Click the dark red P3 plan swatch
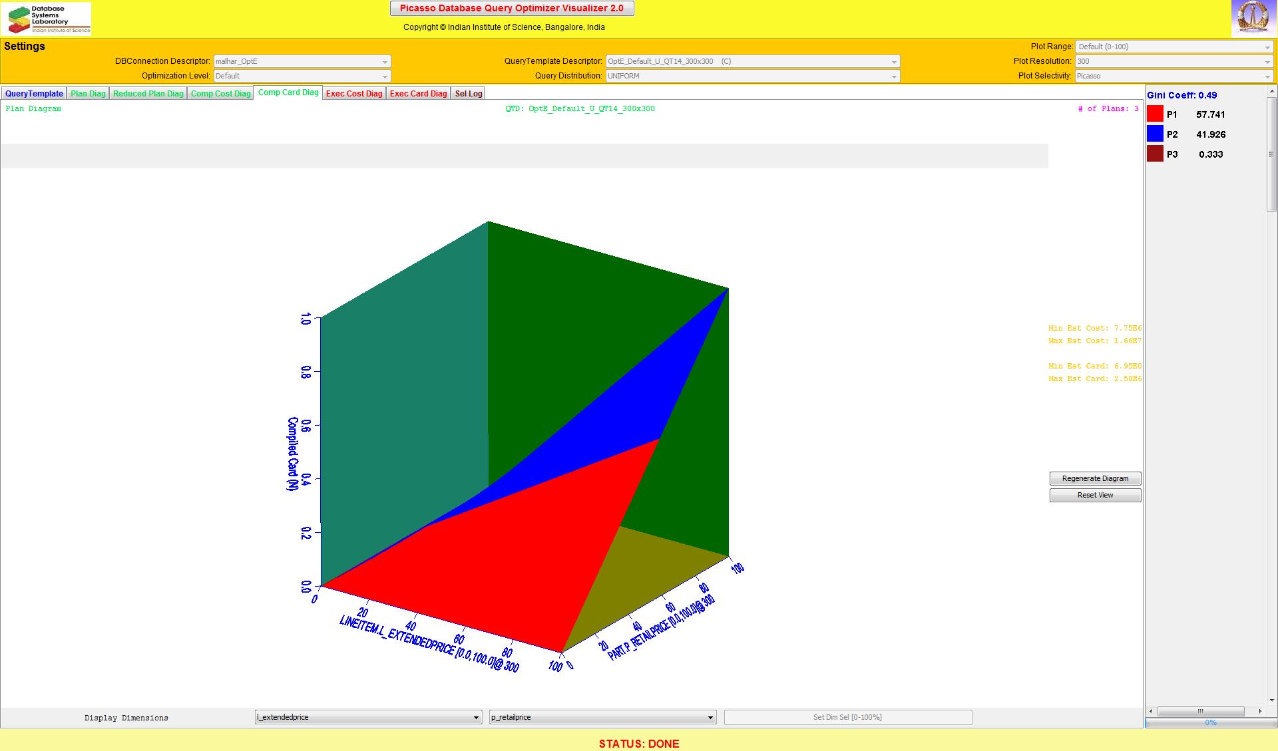This screenshot has width=1278, height=751. (x=1155, y=154)
